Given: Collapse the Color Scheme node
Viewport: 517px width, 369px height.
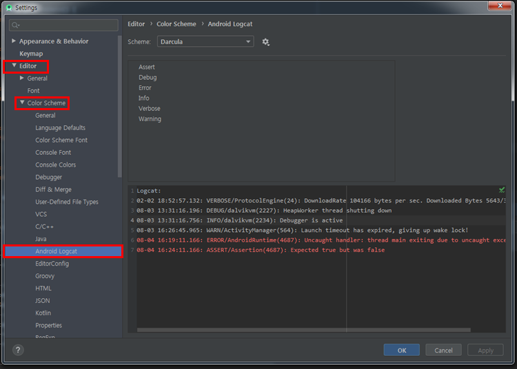Looking at the screenshot, I should 22,103.
